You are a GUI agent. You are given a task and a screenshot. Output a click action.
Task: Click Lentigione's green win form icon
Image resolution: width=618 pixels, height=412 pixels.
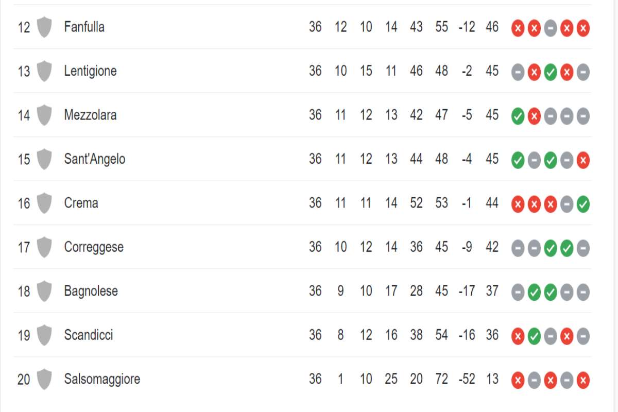pos(551,73)
